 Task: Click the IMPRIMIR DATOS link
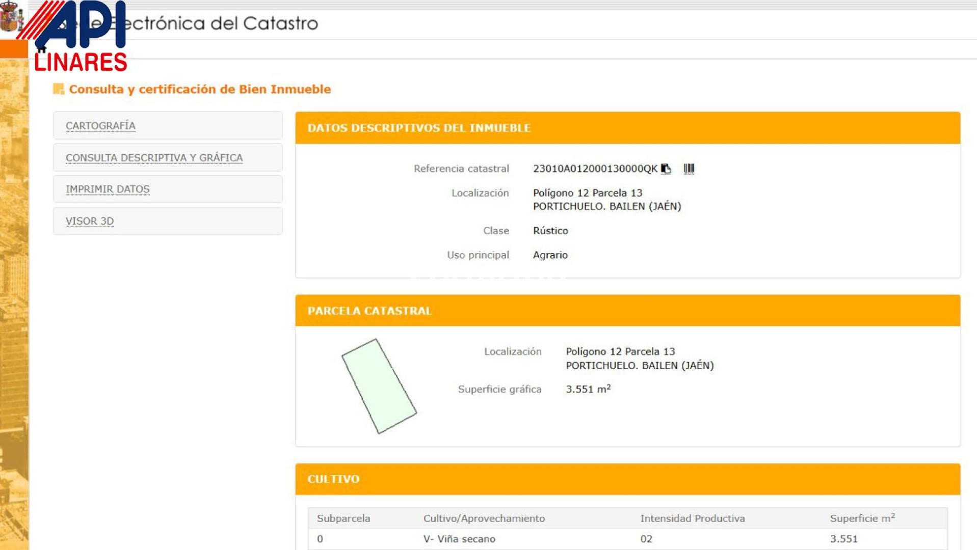[x=108, y=189]
